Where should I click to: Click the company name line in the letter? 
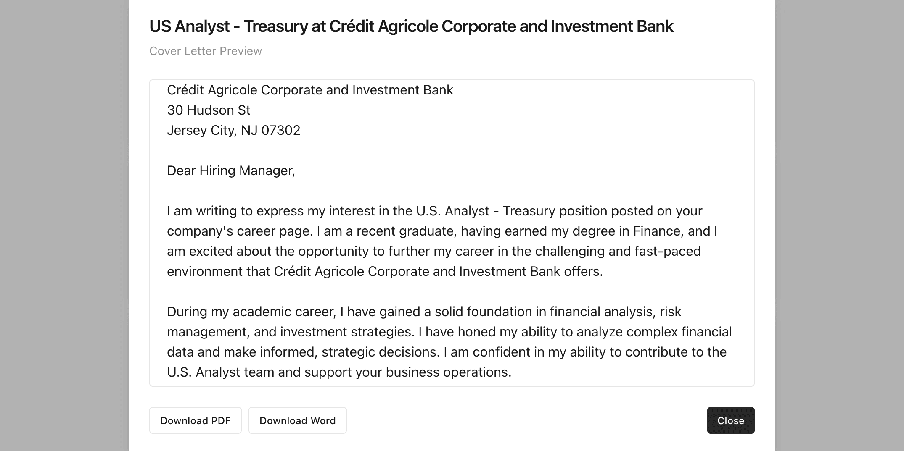point(310,90)
